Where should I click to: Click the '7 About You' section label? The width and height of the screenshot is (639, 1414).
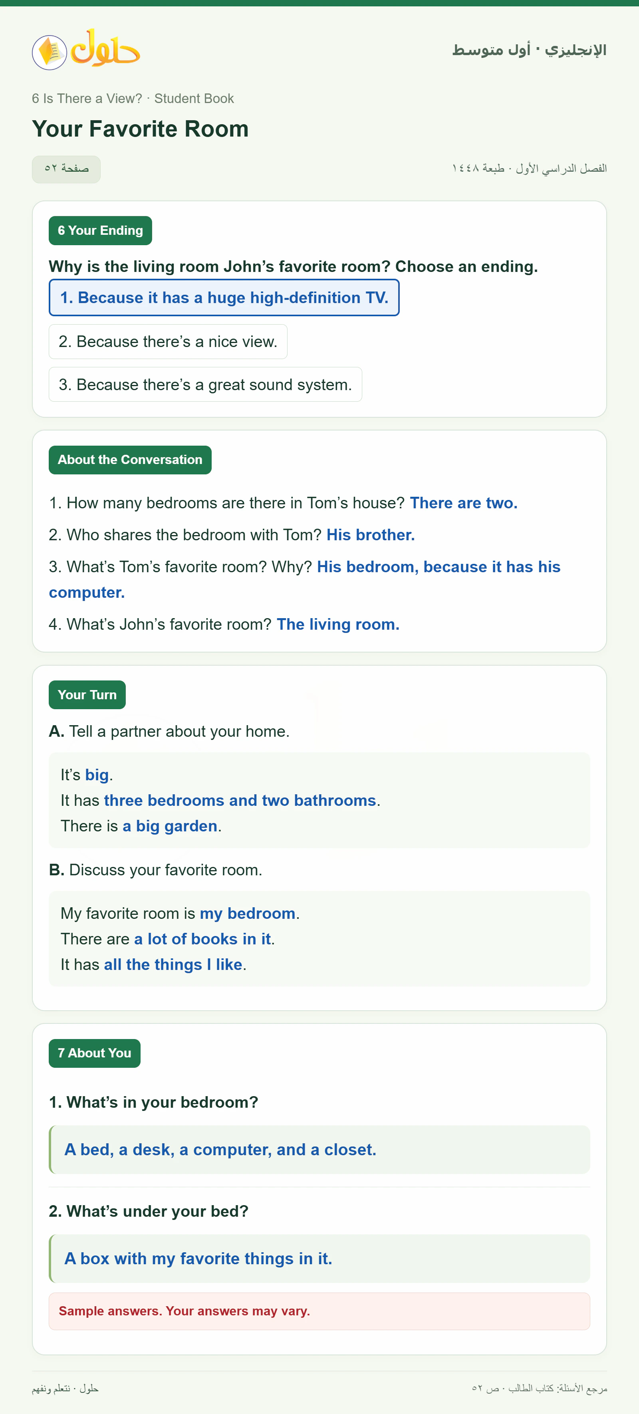tap(94, 1053)
